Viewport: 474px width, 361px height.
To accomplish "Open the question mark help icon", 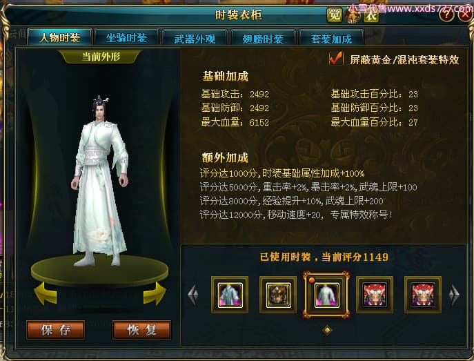I will (x=446, y=14).
